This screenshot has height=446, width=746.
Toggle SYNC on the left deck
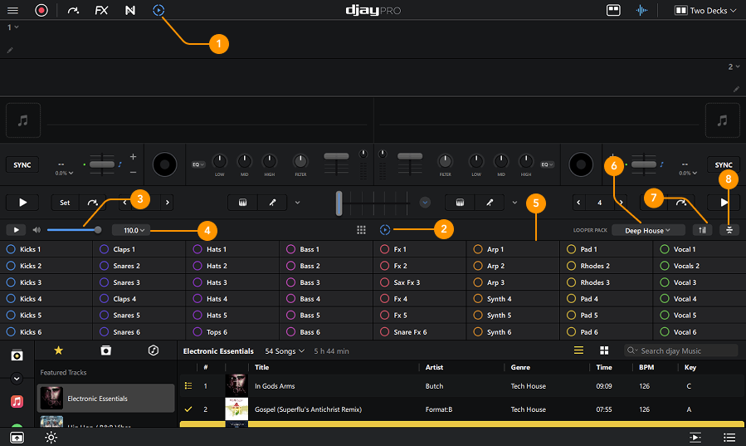tap(22, 164)
